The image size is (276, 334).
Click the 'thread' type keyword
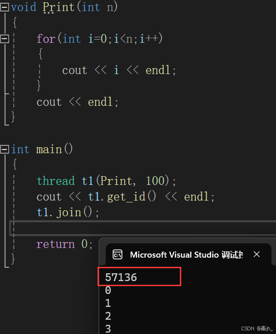(x=56, y=181)
